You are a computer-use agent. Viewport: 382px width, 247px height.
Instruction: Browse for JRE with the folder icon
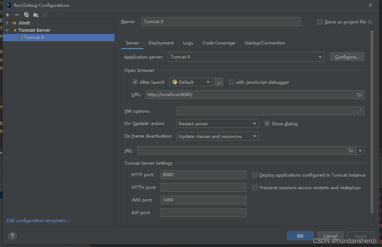pyautogui.click(x=351, y=151)
